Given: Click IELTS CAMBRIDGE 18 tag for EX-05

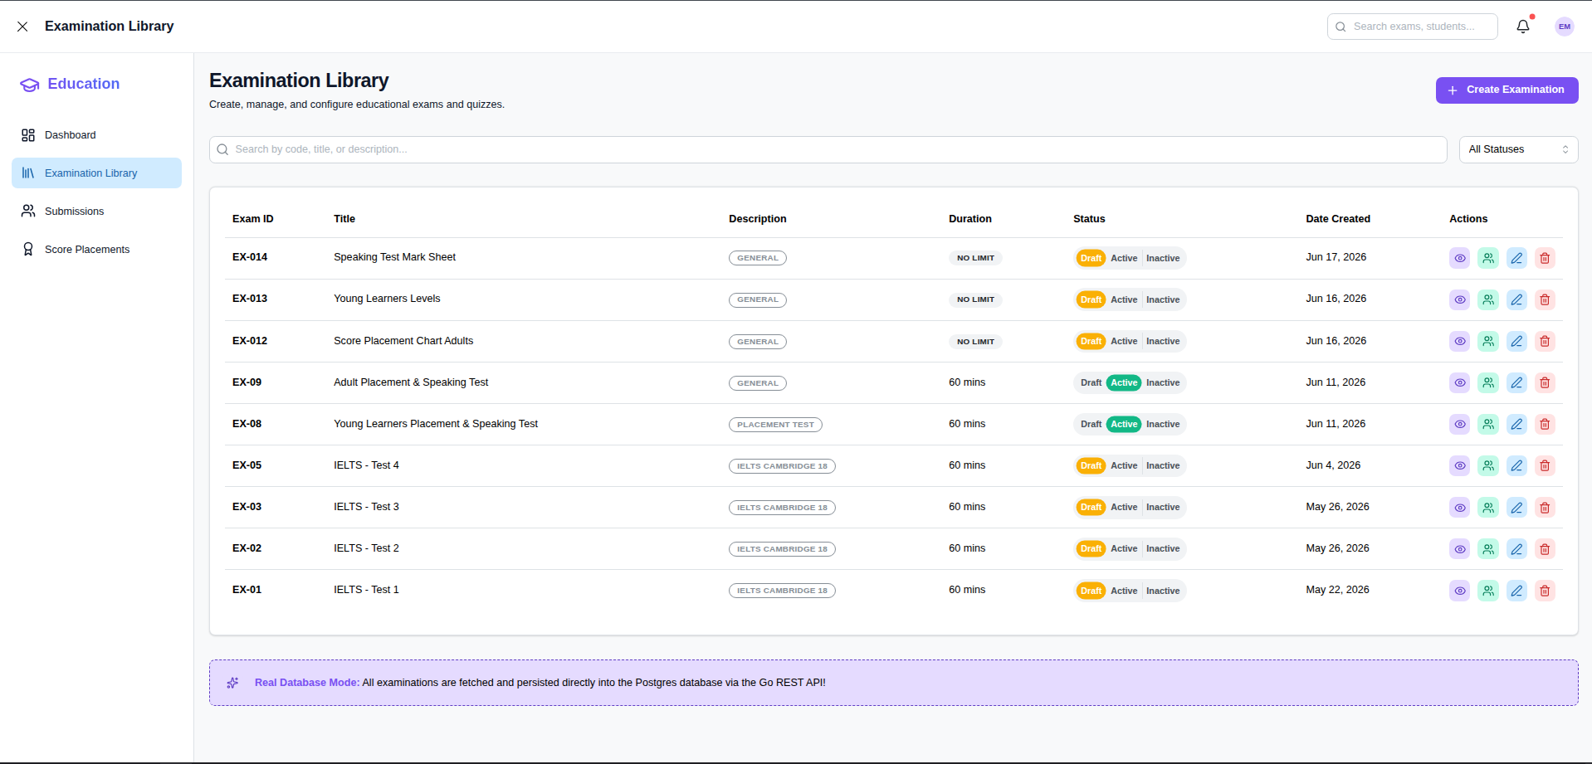Looking at the screenshot, I should coord(782,466).
